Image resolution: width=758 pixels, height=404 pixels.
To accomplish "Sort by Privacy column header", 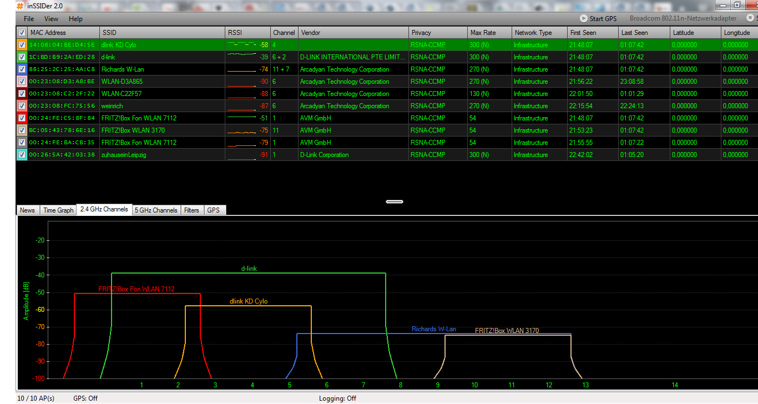I will coord(438,33).
